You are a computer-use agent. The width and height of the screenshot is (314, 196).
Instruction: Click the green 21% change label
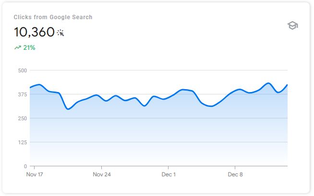point(29,47)
